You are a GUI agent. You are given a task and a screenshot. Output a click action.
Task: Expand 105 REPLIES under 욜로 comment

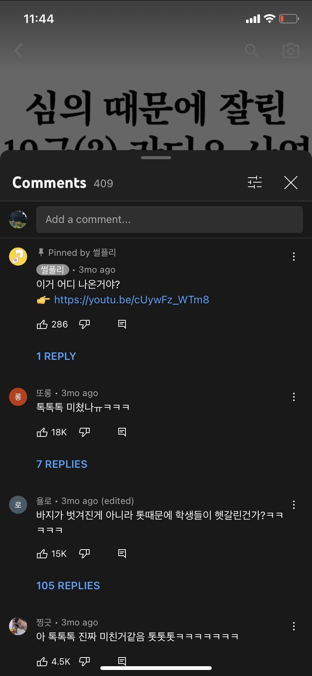point(68,585)
